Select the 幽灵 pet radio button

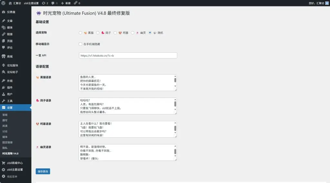pos(132,33)
